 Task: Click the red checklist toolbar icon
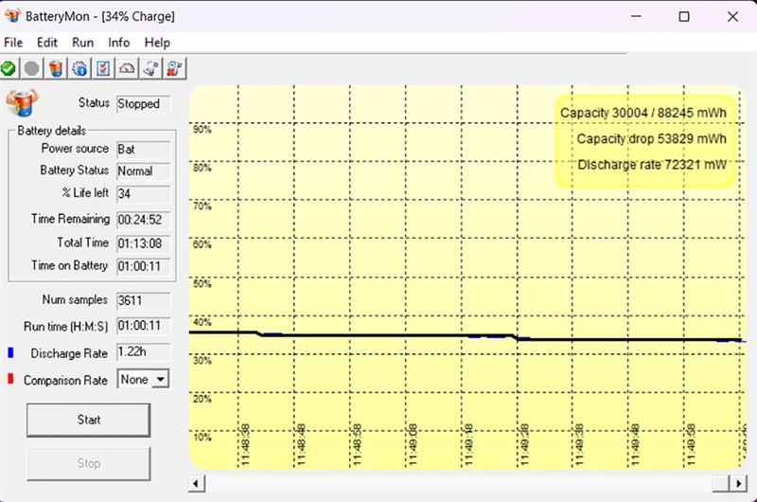click(104, 68)
